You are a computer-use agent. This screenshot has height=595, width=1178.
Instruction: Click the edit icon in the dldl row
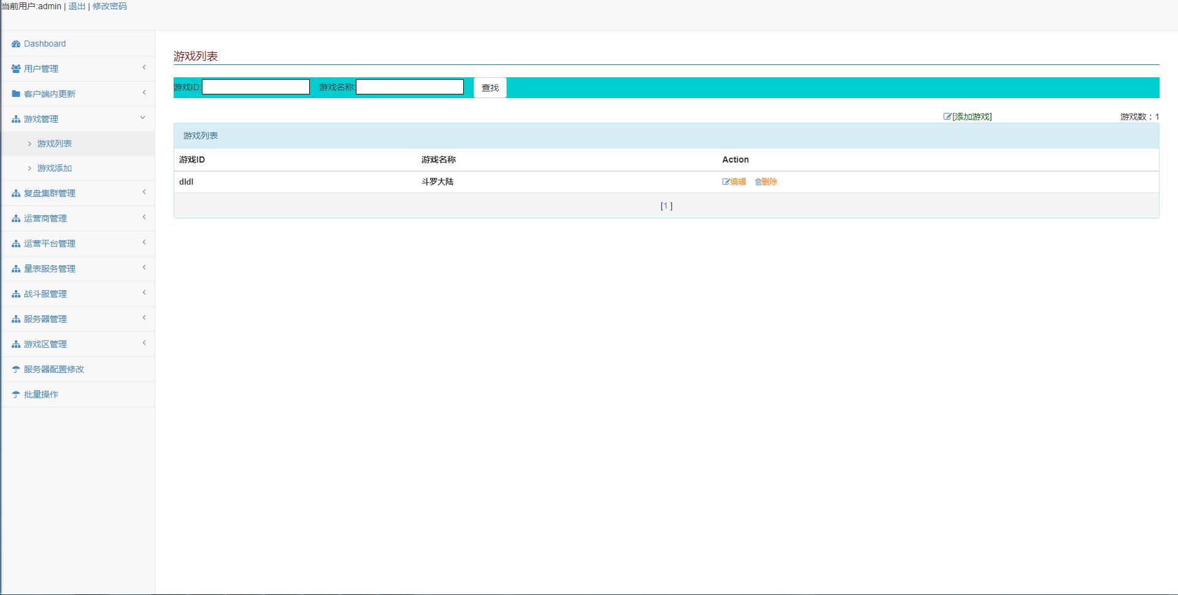click(x=726, y=182)
